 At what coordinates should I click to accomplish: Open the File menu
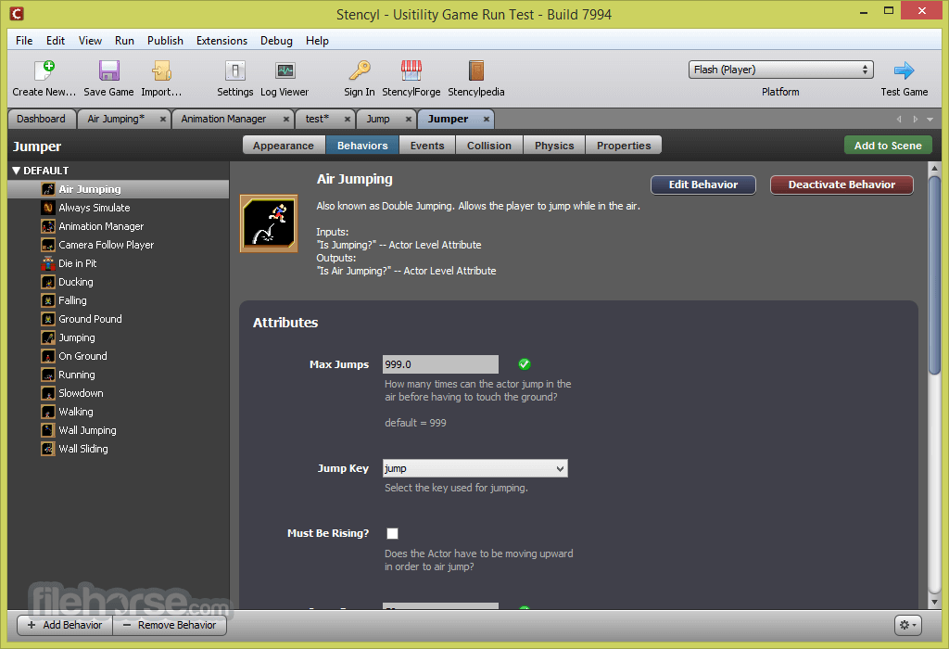24,41
